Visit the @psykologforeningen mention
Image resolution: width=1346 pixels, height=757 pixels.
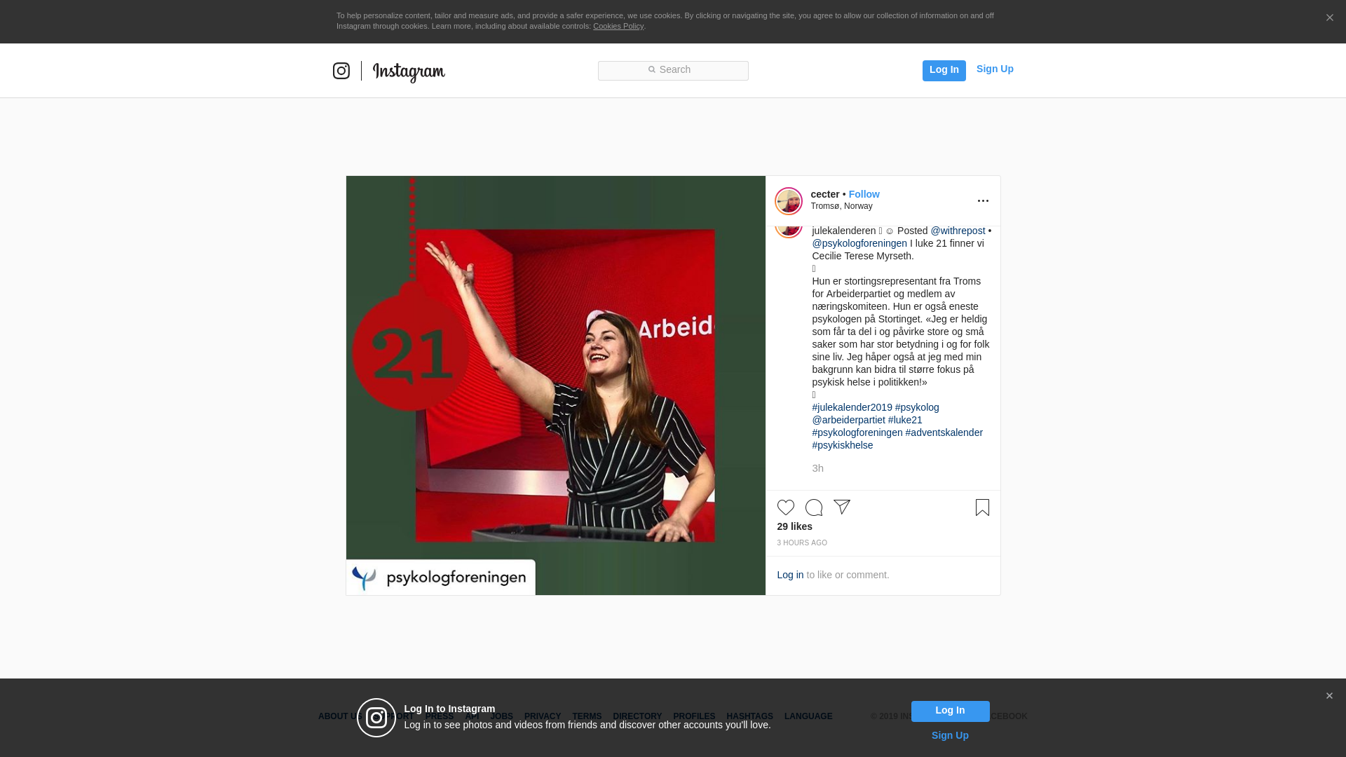(859, 243)
